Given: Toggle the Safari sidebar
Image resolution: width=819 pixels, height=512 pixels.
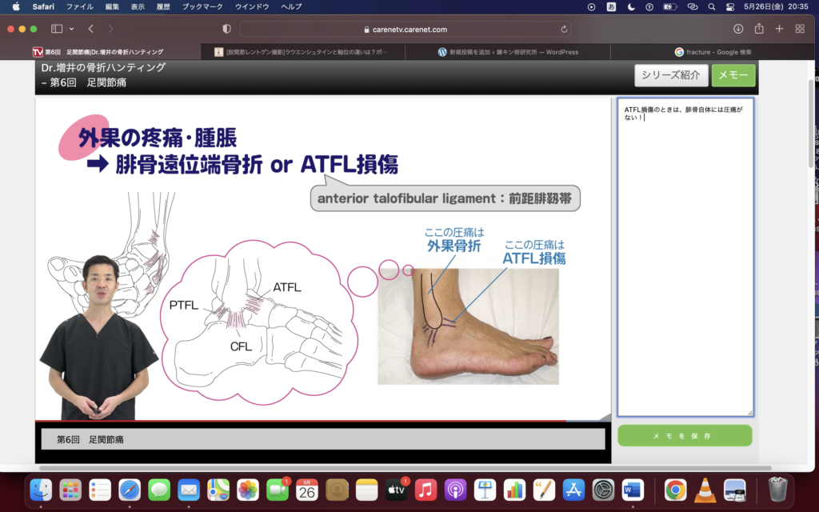Looking at the screenshot, I should (x=57, y=29).
